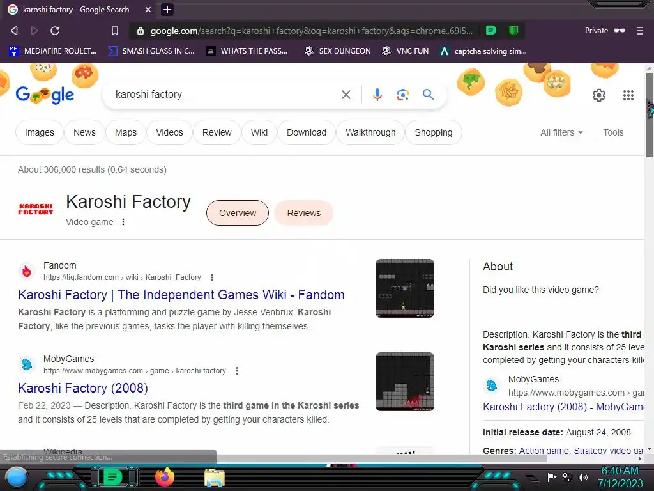Clear the search box with the X icon
The image size is (654, 491).
pyautogui.click(x=346, y=95)
